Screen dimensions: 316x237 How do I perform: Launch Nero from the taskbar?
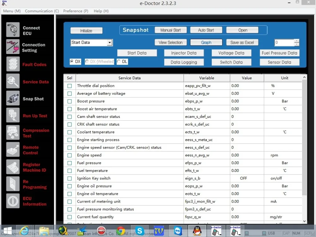coord(101,231)
